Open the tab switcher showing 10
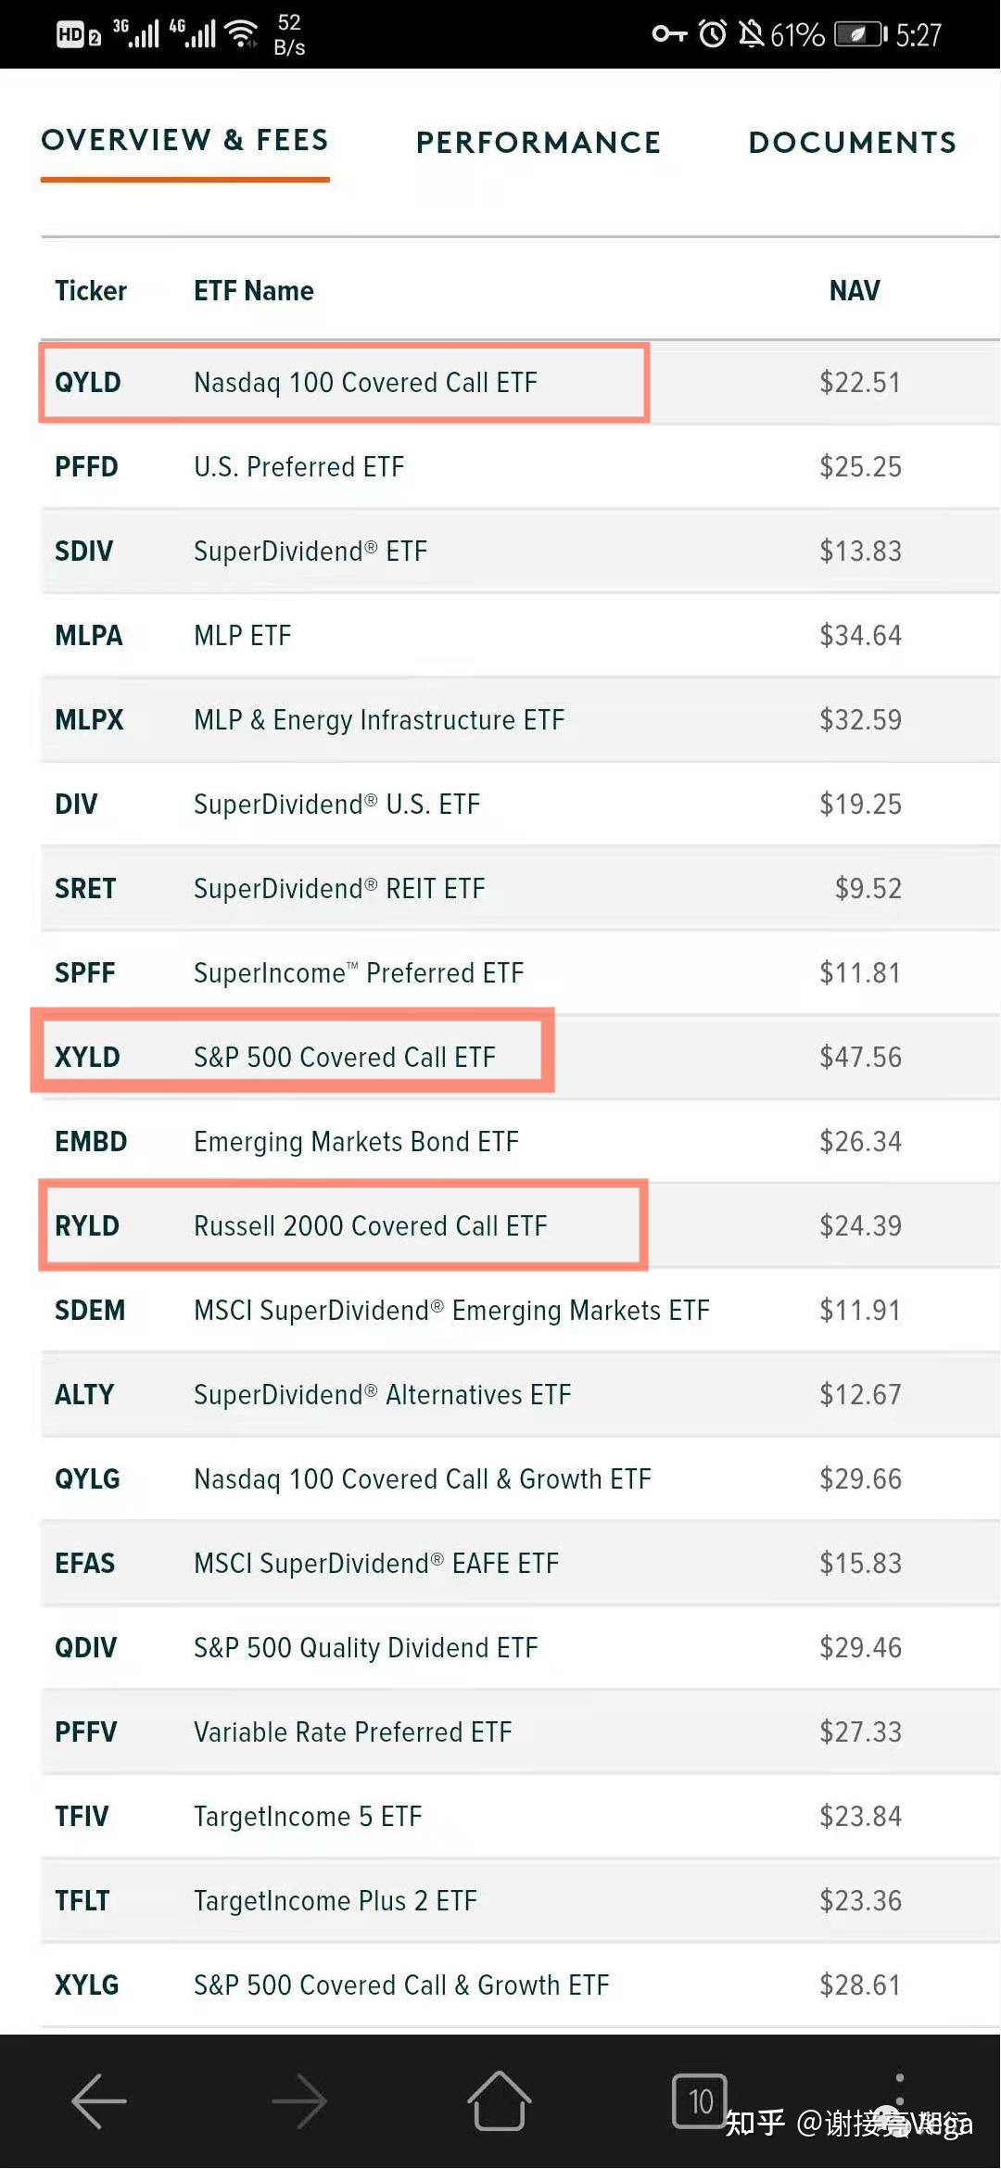 pyautogui.click(x=699, y=2100)
